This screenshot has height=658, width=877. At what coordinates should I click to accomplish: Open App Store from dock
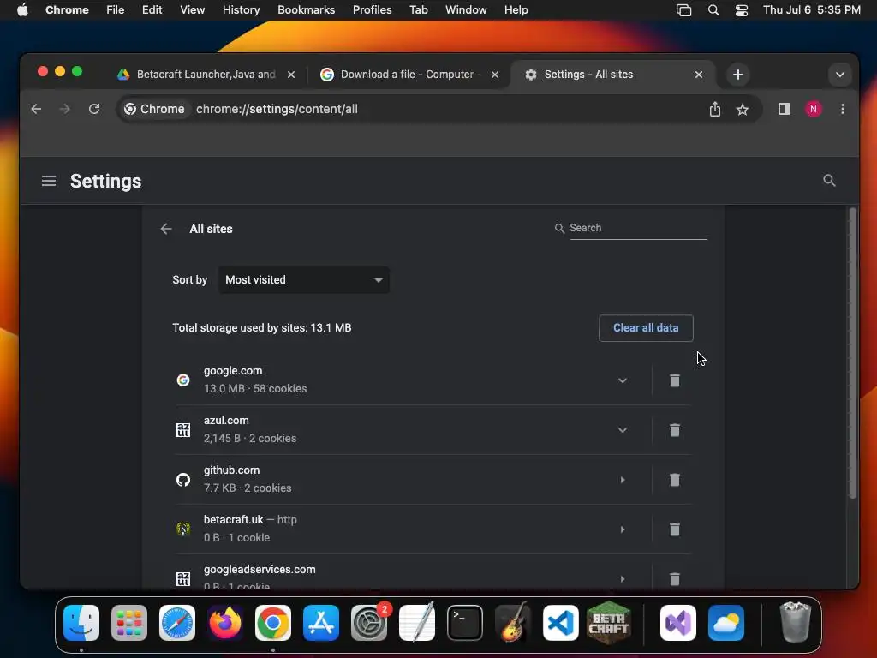pyautogui.click(x=321, y=622)
